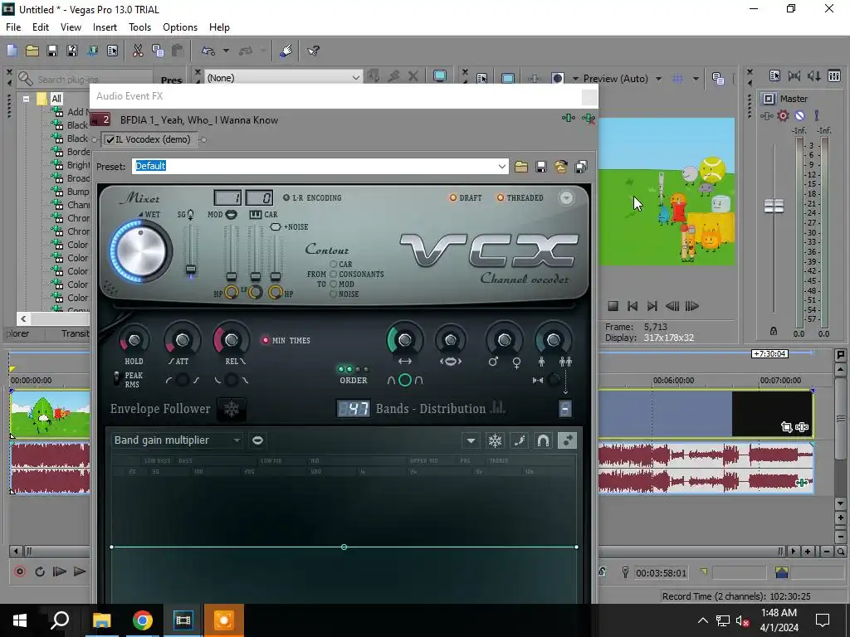This screenshot has height=637, width=850.
Task: Click the Undo arrow icon in the toolbar
Action: tap(208, 51)
